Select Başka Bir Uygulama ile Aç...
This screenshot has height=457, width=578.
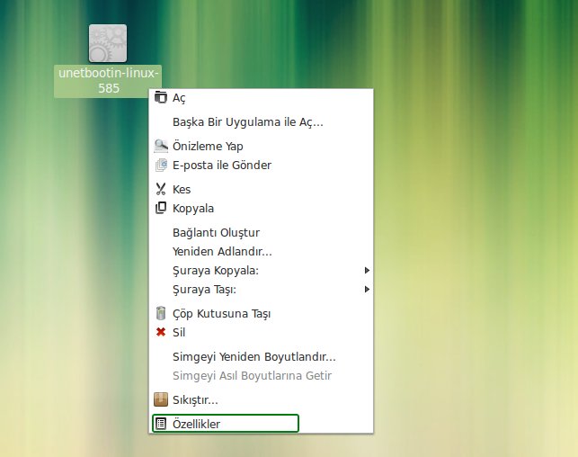coord(261,121)
